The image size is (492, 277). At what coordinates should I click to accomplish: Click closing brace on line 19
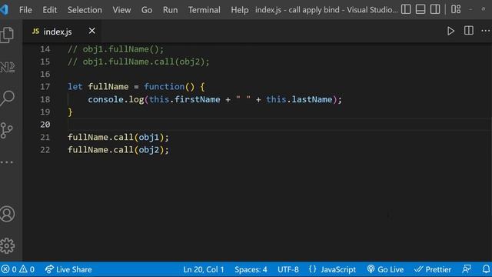pos(70,112)
